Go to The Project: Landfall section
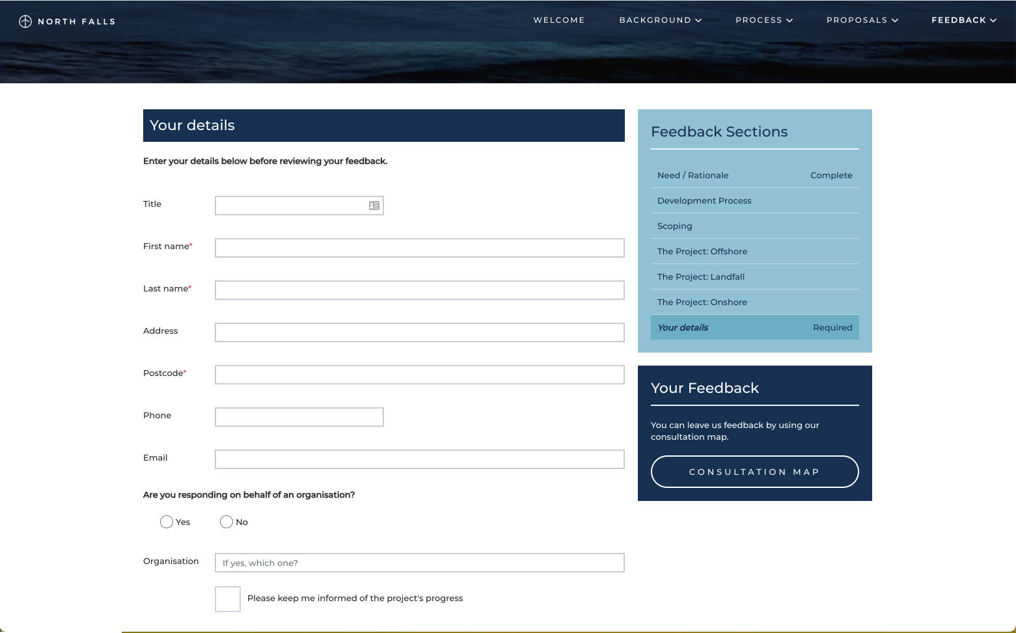Image resolution: width=1016 pixels, height=633 pixels. point(755,277)
